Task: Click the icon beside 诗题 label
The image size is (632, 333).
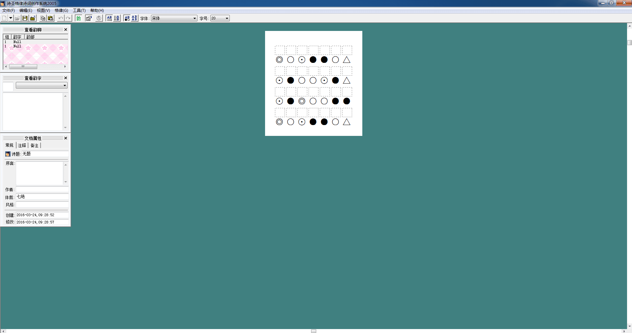Action: [x=8, y=154]
